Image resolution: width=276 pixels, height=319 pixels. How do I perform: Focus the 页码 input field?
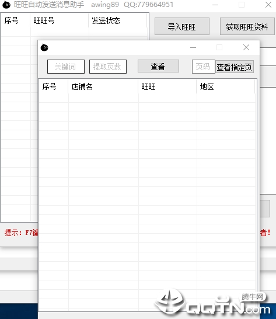(x=204, y=67)
